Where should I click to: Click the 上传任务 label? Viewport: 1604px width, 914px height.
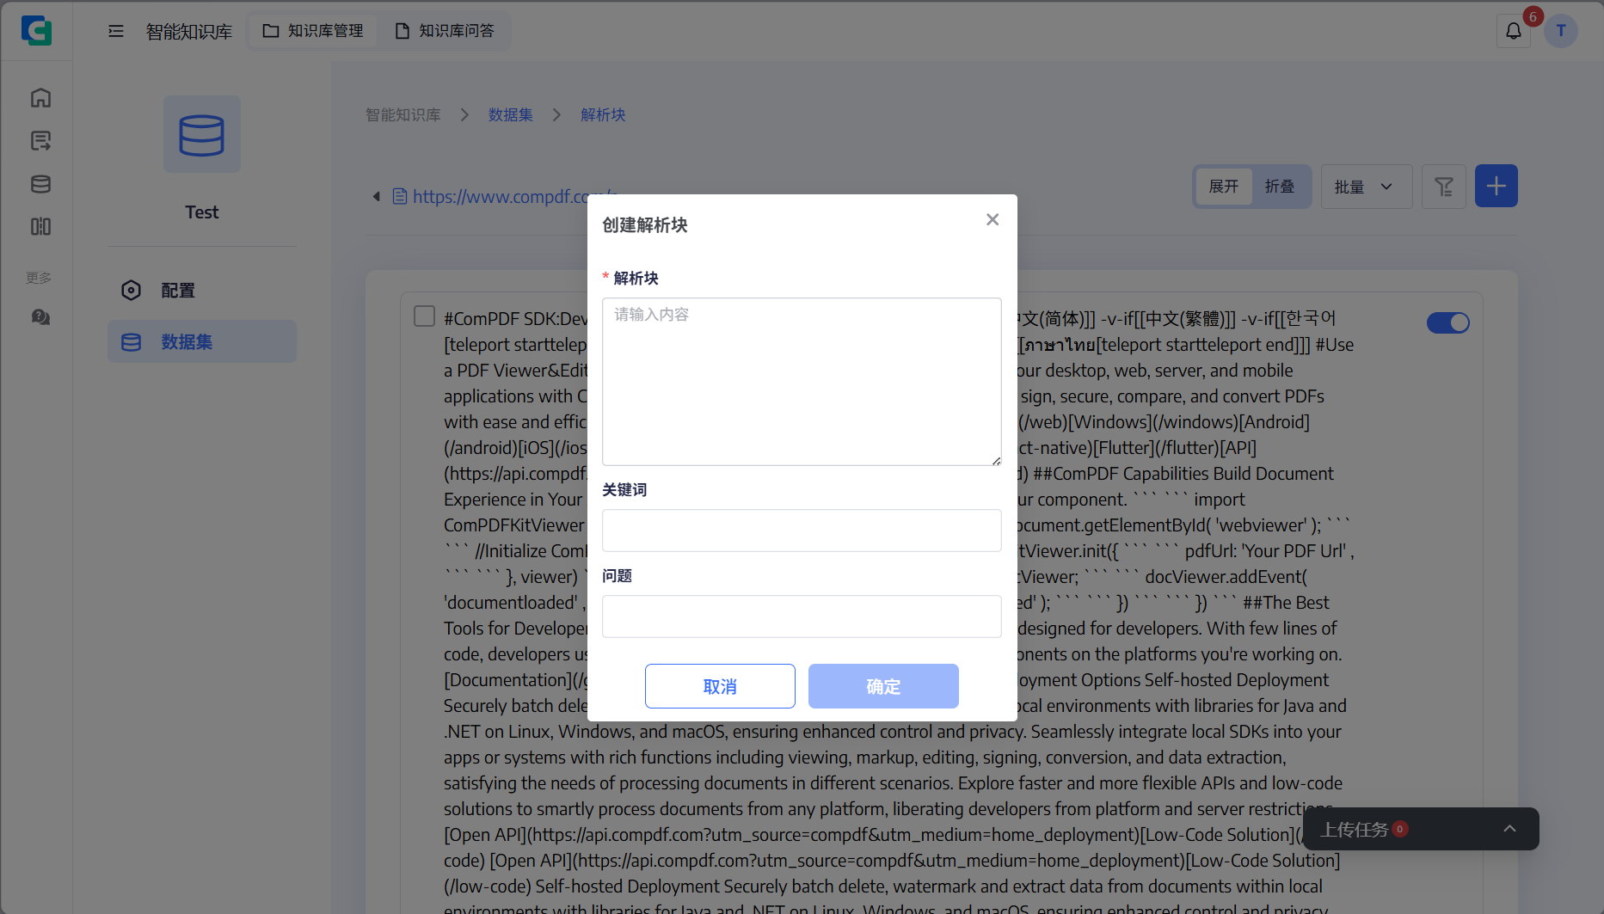(x=1354, y=830)
